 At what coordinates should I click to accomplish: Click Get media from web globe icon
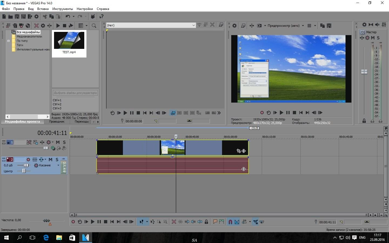tap(28, 26)
